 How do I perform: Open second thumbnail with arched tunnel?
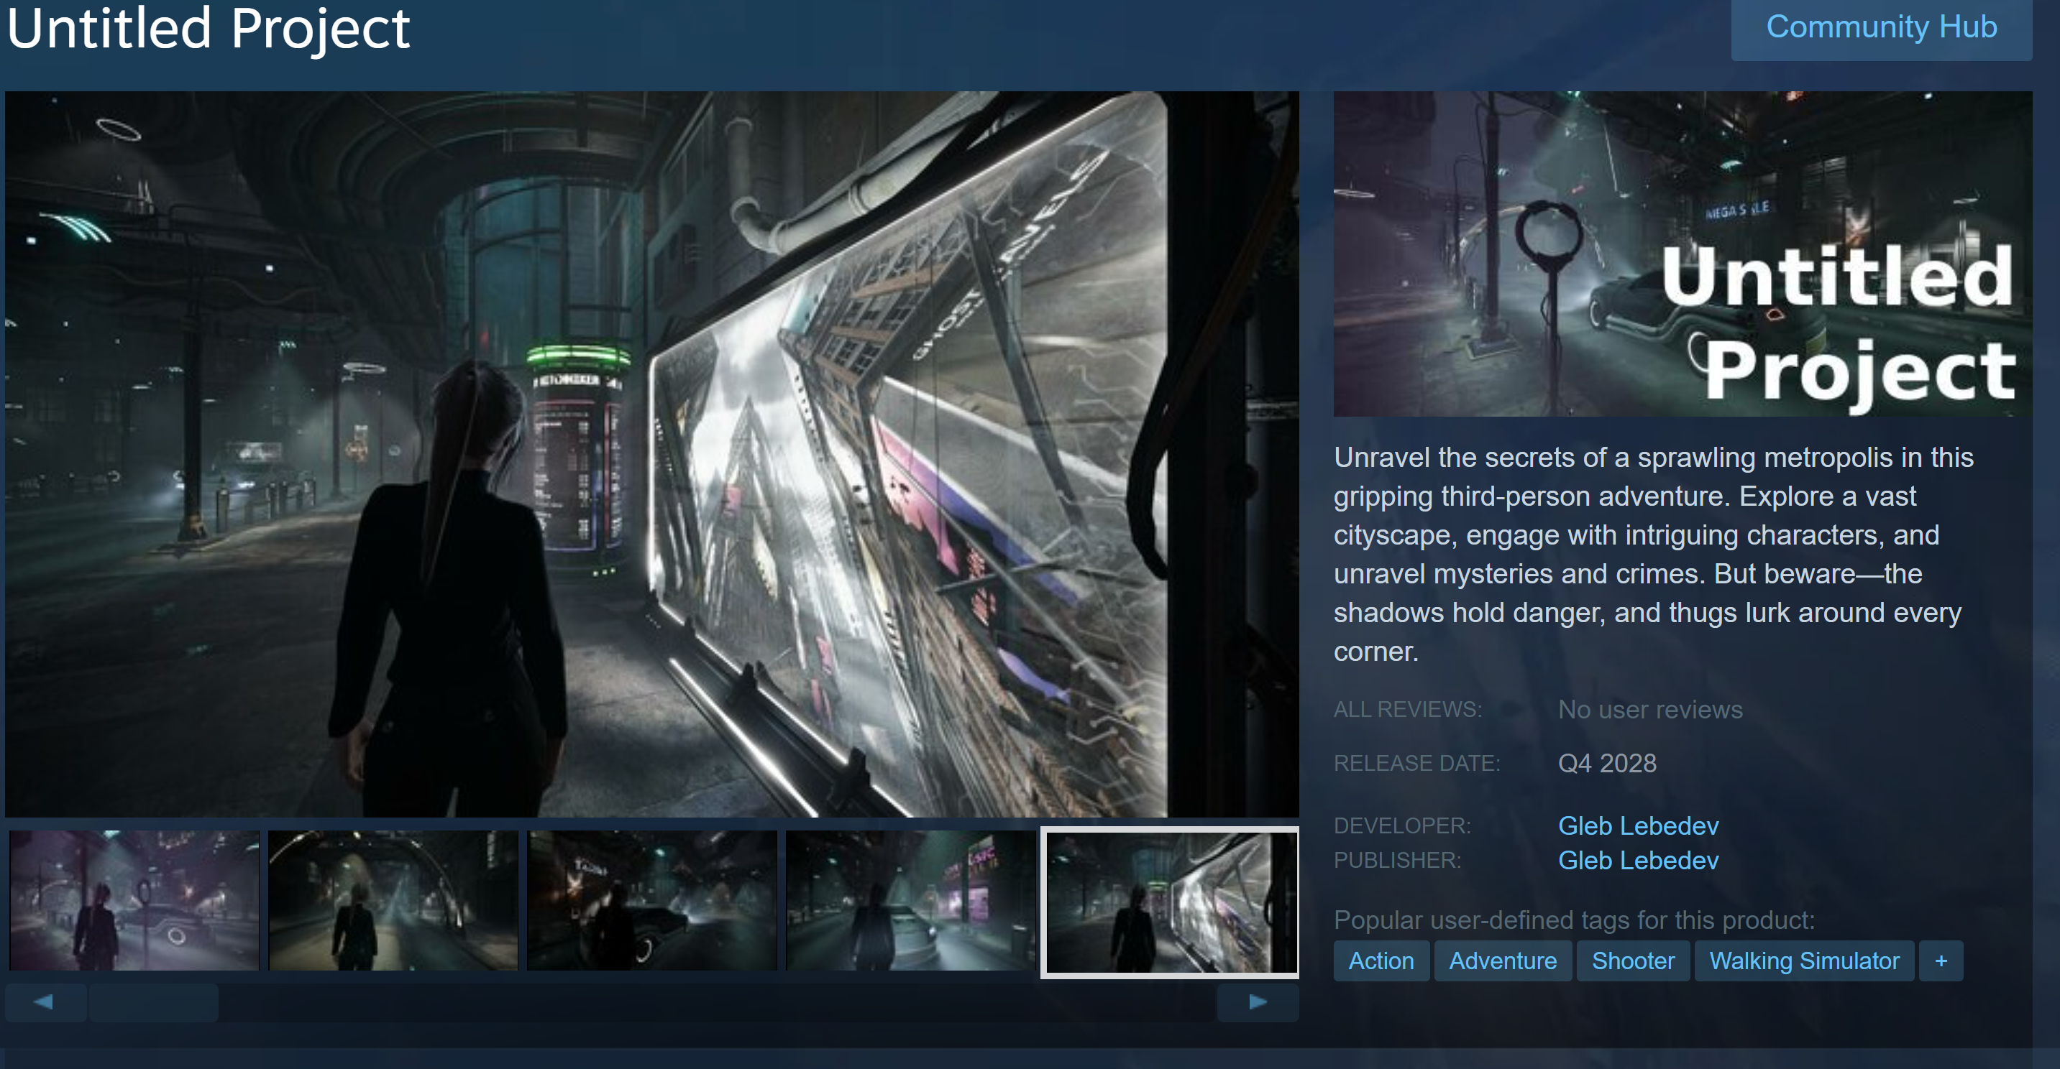[393, 900]
